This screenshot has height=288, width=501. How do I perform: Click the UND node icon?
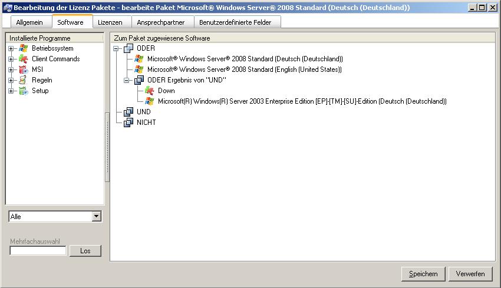(x=128, y=112)
